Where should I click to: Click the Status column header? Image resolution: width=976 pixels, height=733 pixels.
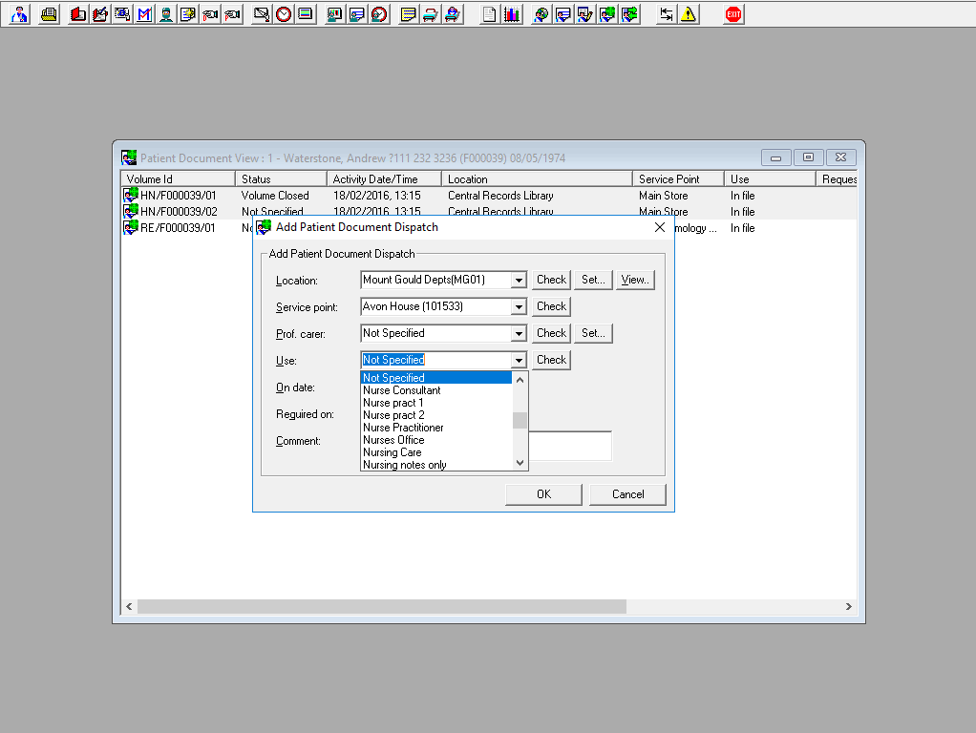[282, 179]
